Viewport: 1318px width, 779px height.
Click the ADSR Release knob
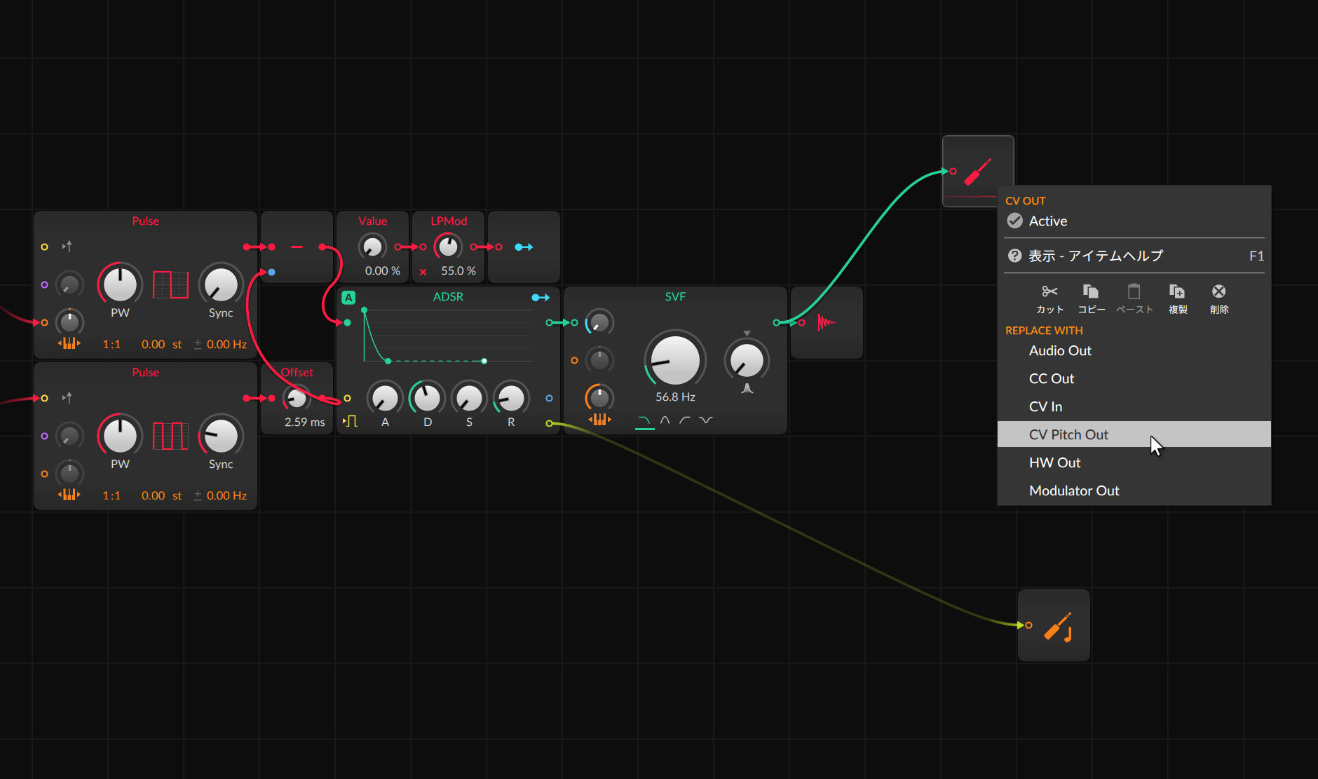[x=511, y=398]
